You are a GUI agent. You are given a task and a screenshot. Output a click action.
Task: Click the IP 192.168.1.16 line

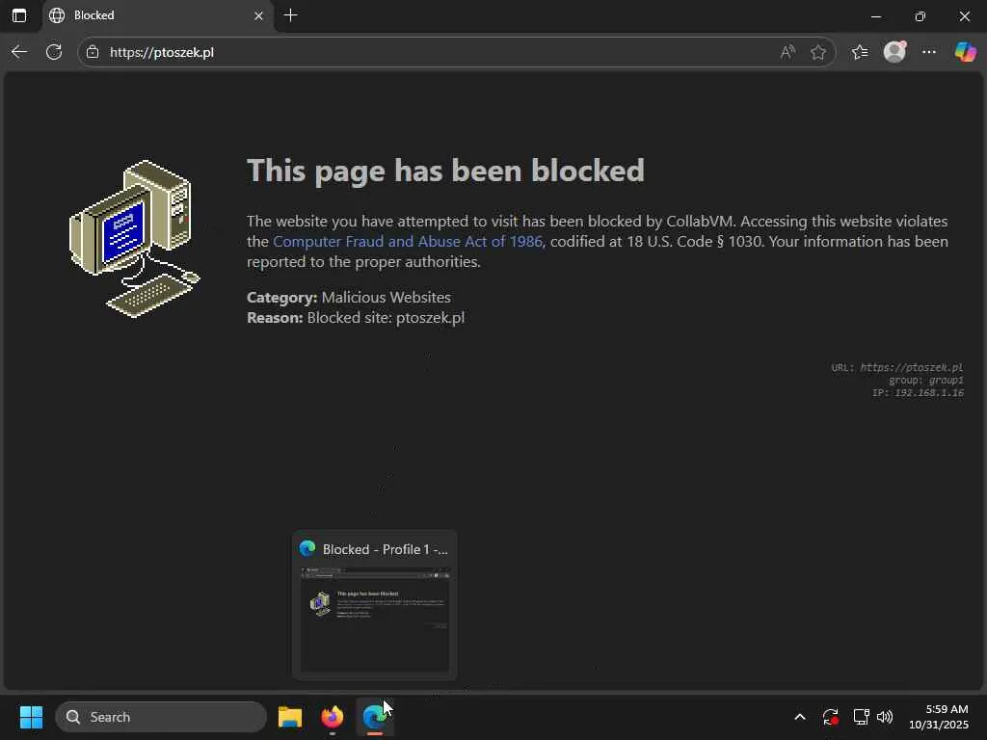click(918, 393)
